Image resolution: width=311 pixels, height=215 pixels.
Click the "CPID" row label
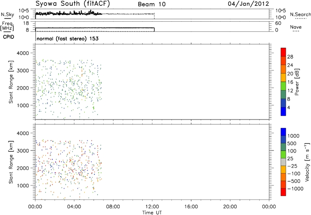[x=9, y=37]
